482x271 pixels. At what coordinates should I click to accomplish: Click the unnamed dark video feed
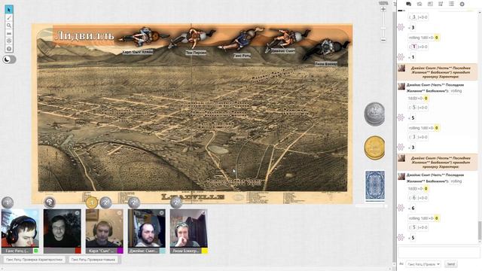[63, 228]
